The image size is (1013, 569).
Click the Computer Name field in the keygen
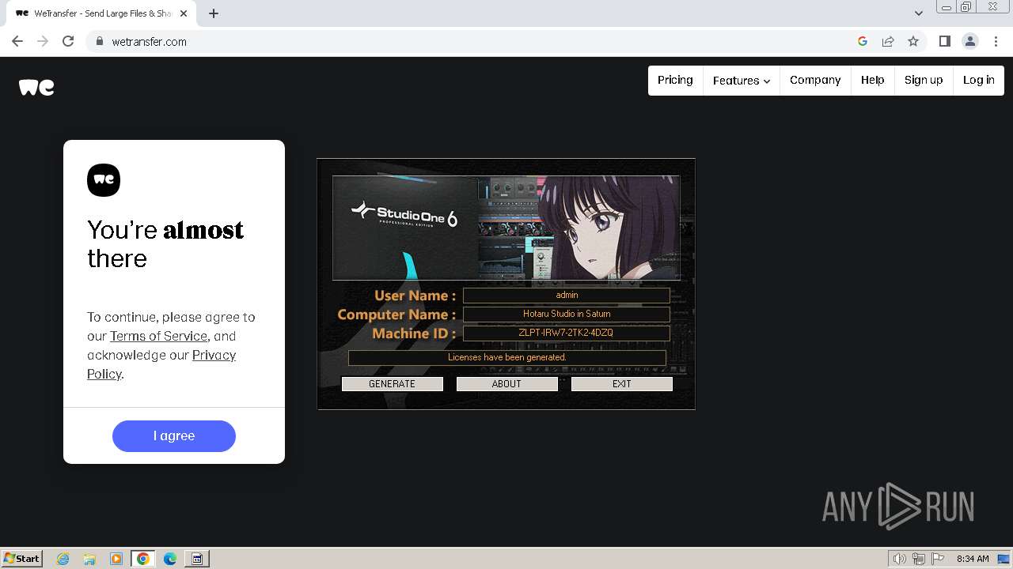pyautogui.click(x=567, y=314)
